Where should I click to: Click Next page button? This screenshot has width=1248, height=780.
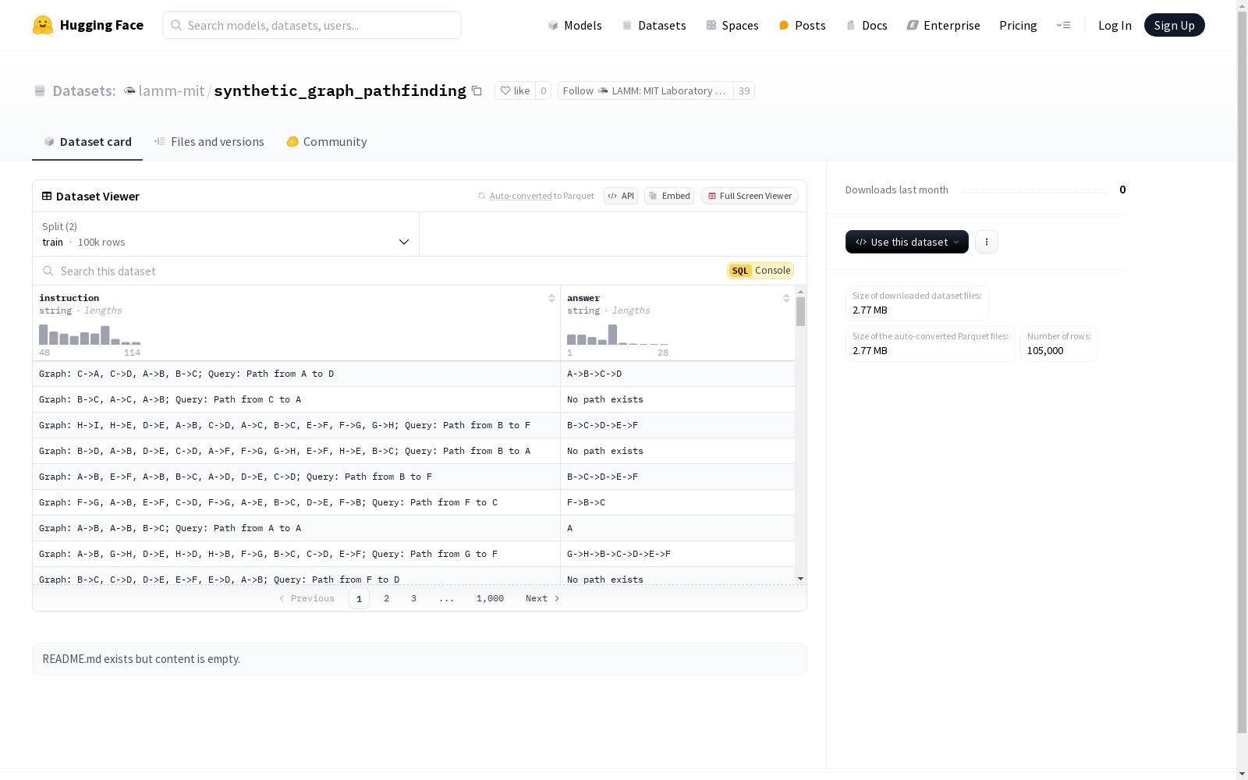542,598
